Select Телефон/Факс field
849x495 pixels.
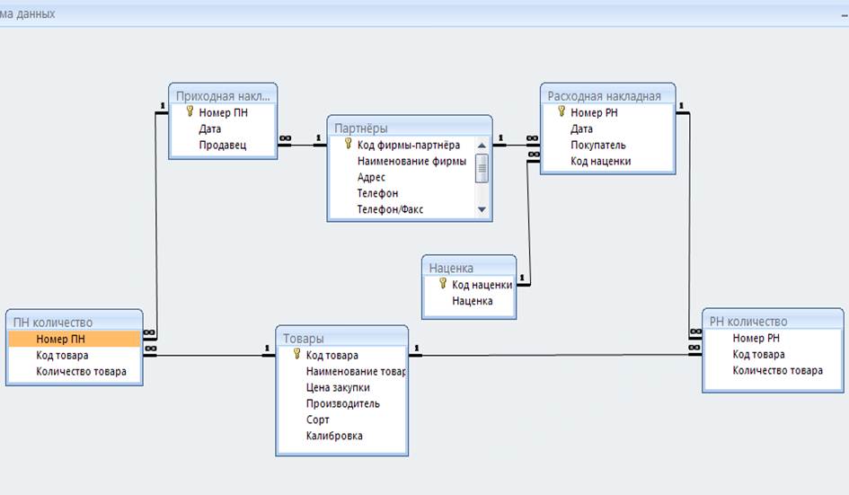(x=390, y=209)
